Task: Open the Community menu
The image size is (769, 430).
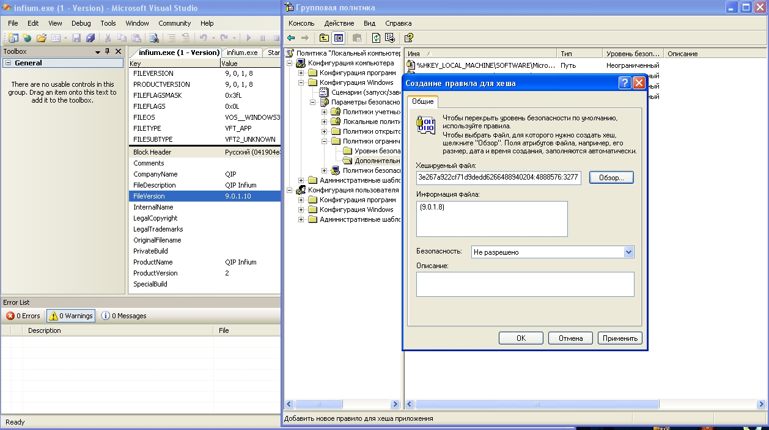Action: click(x=175, y=23)
